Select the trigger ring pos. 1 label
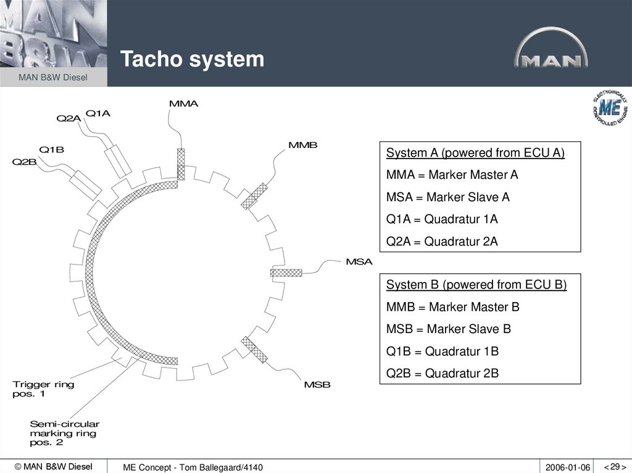The image size is (632, 473). (x=43, y=388)
